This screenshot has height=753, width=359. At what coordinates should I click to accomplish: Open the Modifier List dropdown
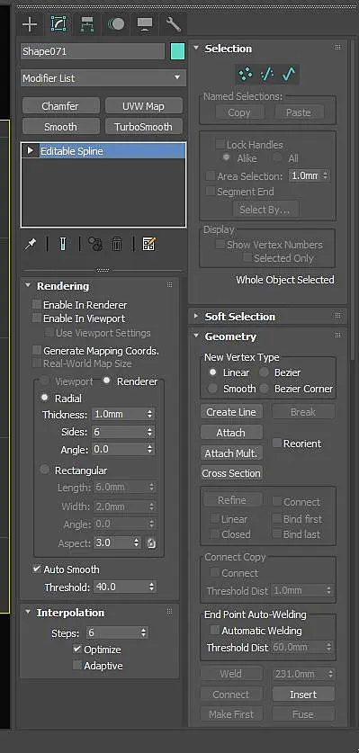click(103, 77)
